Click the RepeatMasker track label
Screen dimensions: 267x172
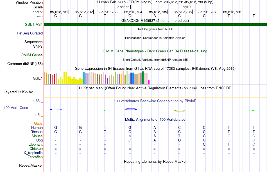click(x=31, y=165)
